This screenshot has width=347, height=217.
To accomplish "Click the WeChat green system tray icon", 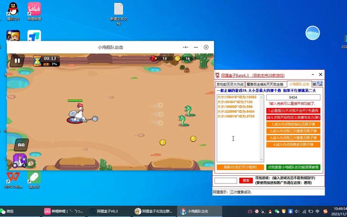I will click(x=277, y=211).
